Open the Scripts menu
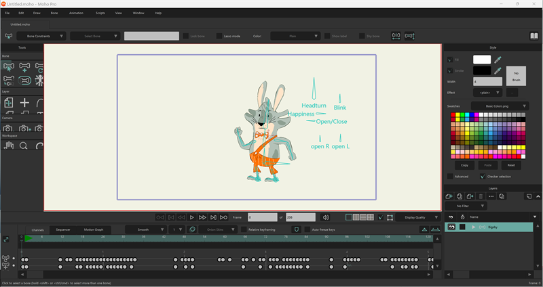 (x=100, y=13)
